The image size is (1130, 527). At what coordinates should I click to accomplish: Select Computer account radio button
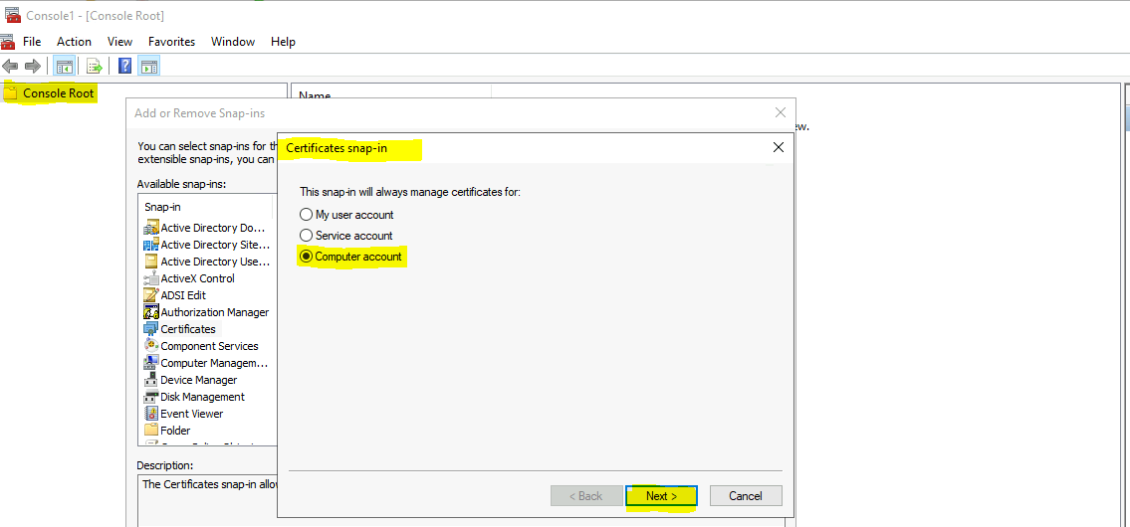[x=307, y=257]
